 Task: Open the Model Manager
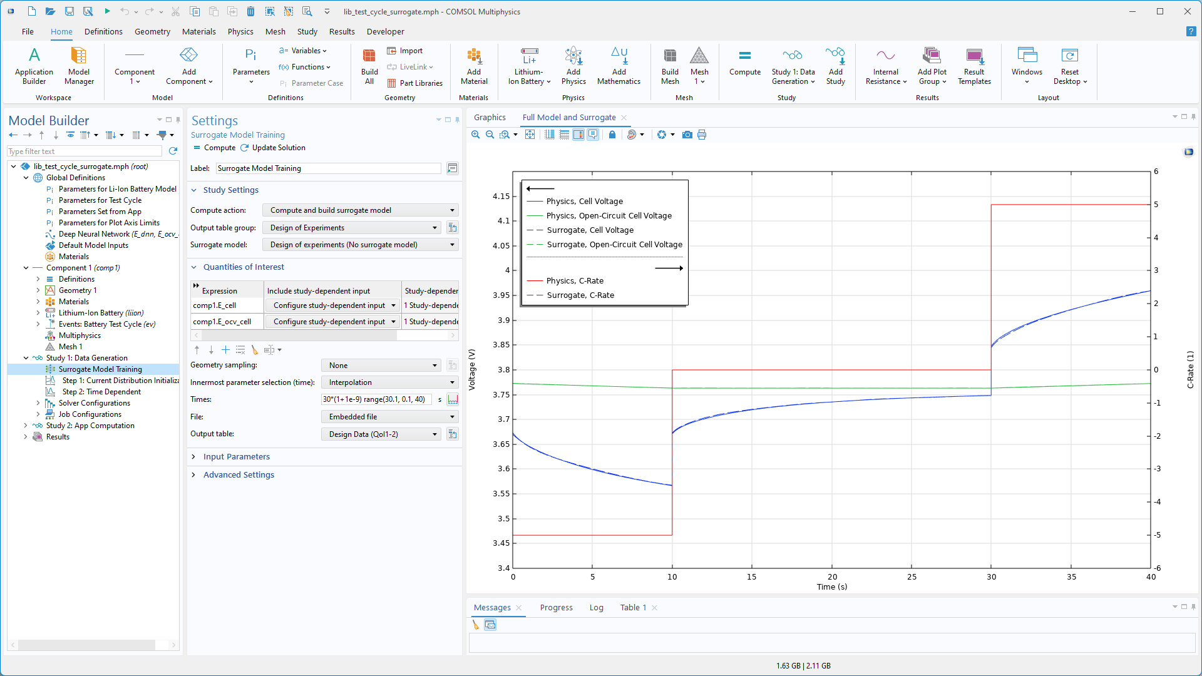pyautogui.click(x=79, y=65)
